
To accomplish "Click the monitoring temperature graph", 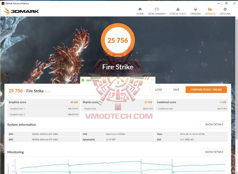I will tap(120, 166).
